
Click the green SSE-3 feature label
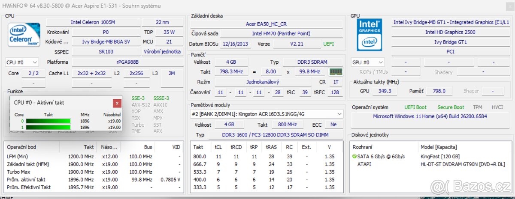point(138,98)
